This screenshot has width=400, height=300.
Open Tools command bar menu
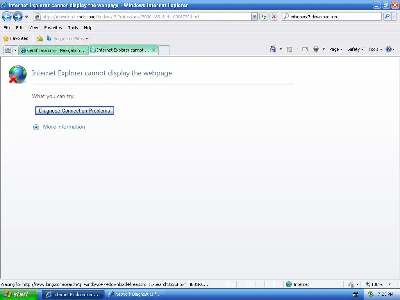click(x=375, y=49)
